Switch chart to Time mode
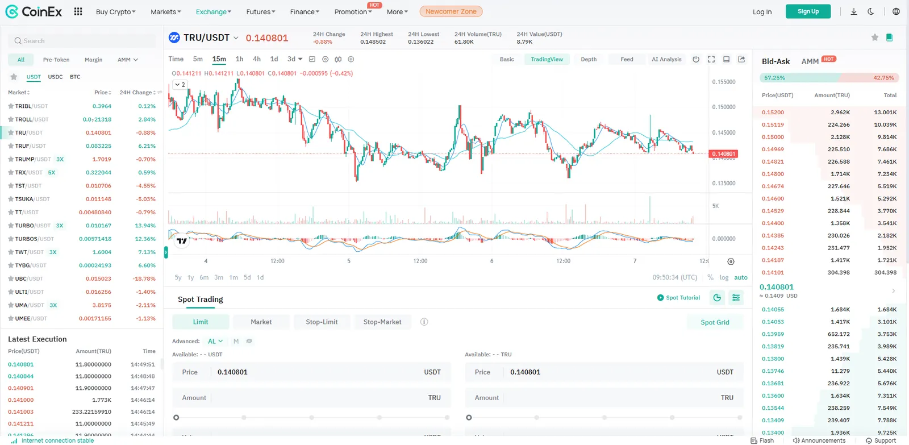This screenshot has height=445, width=909. [176, 59]
